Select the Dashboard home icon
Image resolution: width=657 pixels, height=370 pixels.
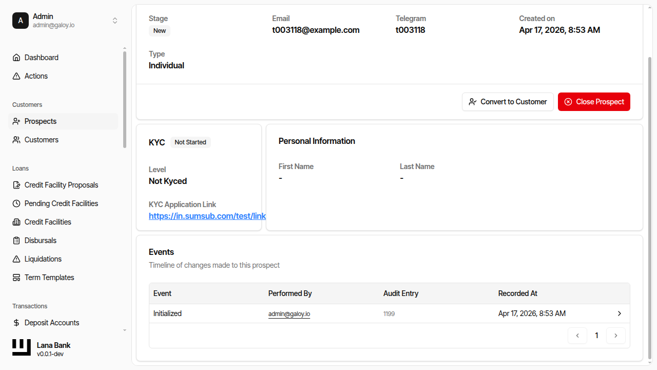coord(16,58)
